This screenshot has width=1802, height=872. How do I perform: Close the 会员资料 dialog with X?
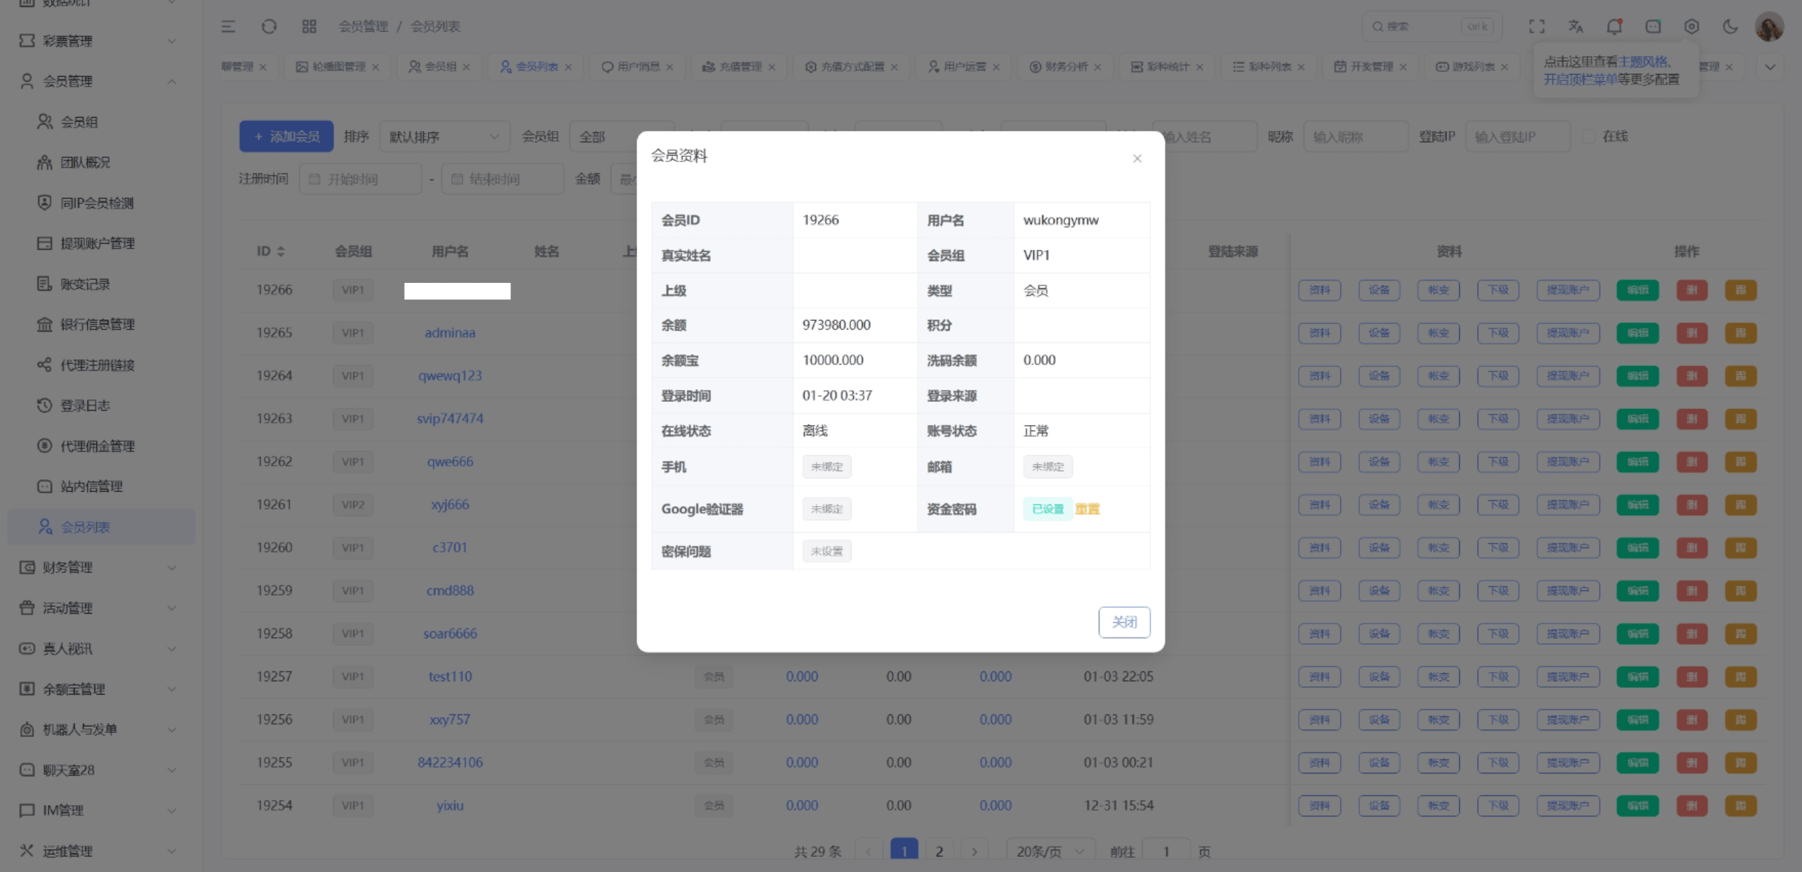pos(1137,158)
